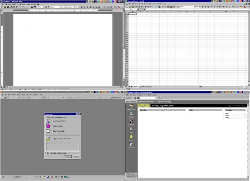250x181 pixels.
Task: Select Blank presentation radio button
Action: click(52, 131)
